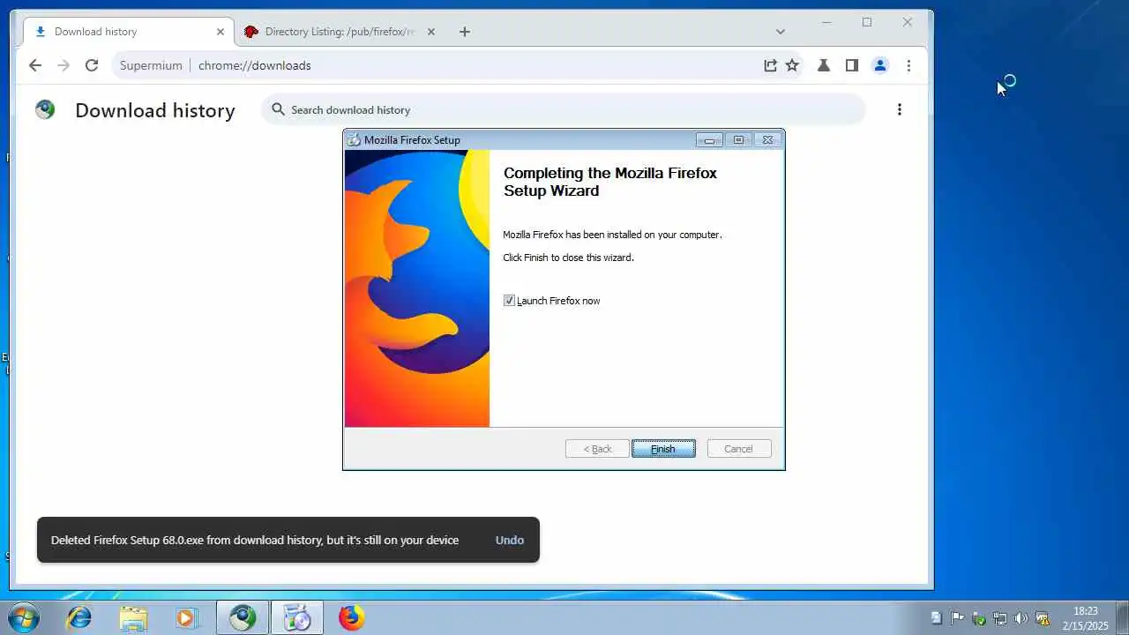Screen dimensions: 1129x635
Task: Launch Firefox from the taskbar
Action: [351, 617]
